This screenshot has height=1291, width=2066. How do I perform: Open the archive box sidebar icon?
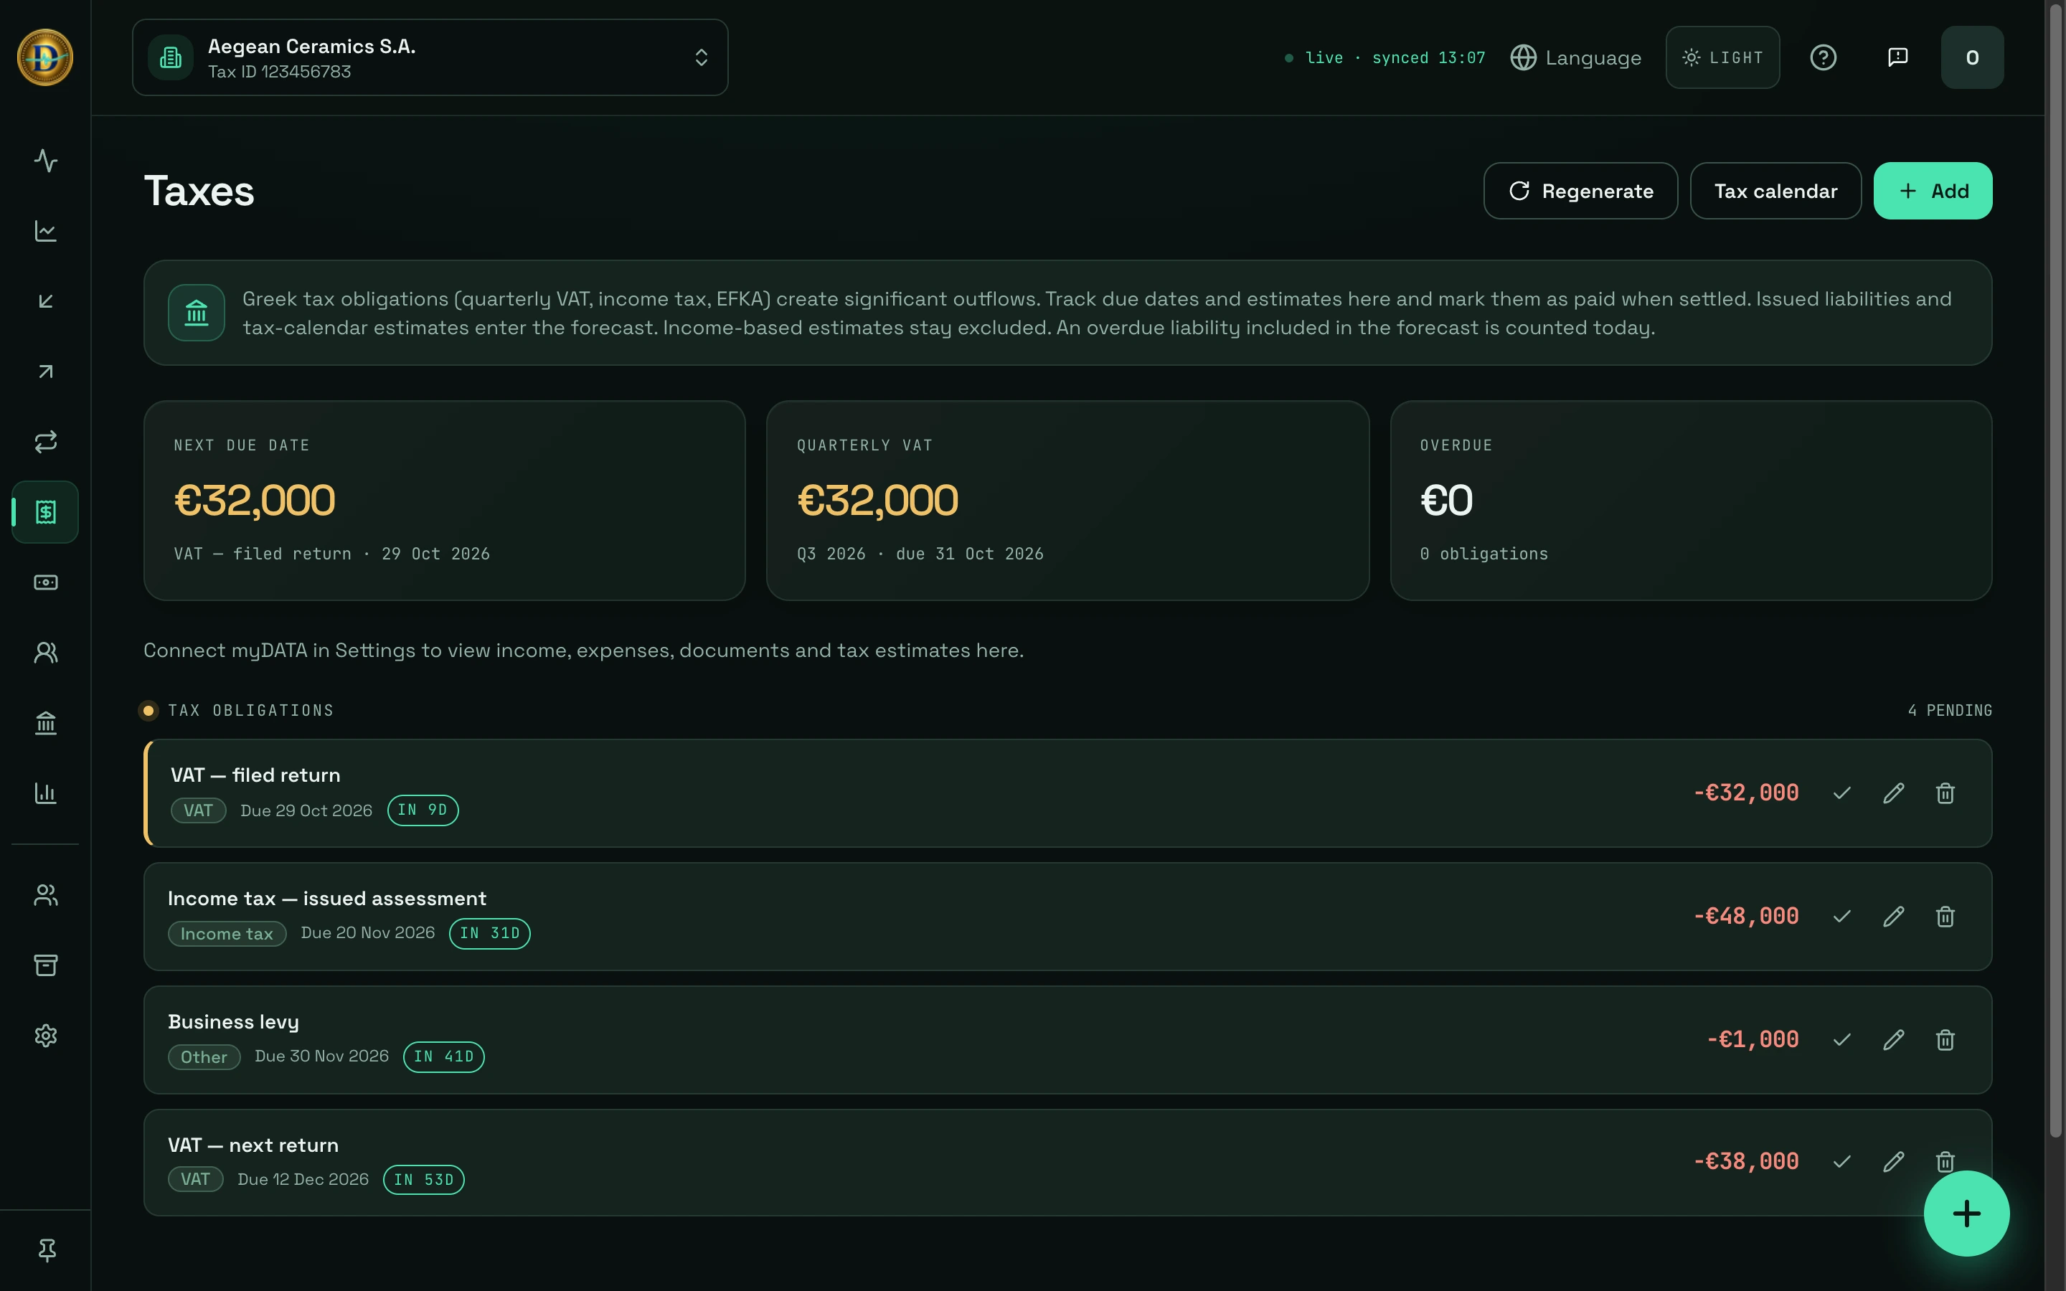[x=45, y=965]
